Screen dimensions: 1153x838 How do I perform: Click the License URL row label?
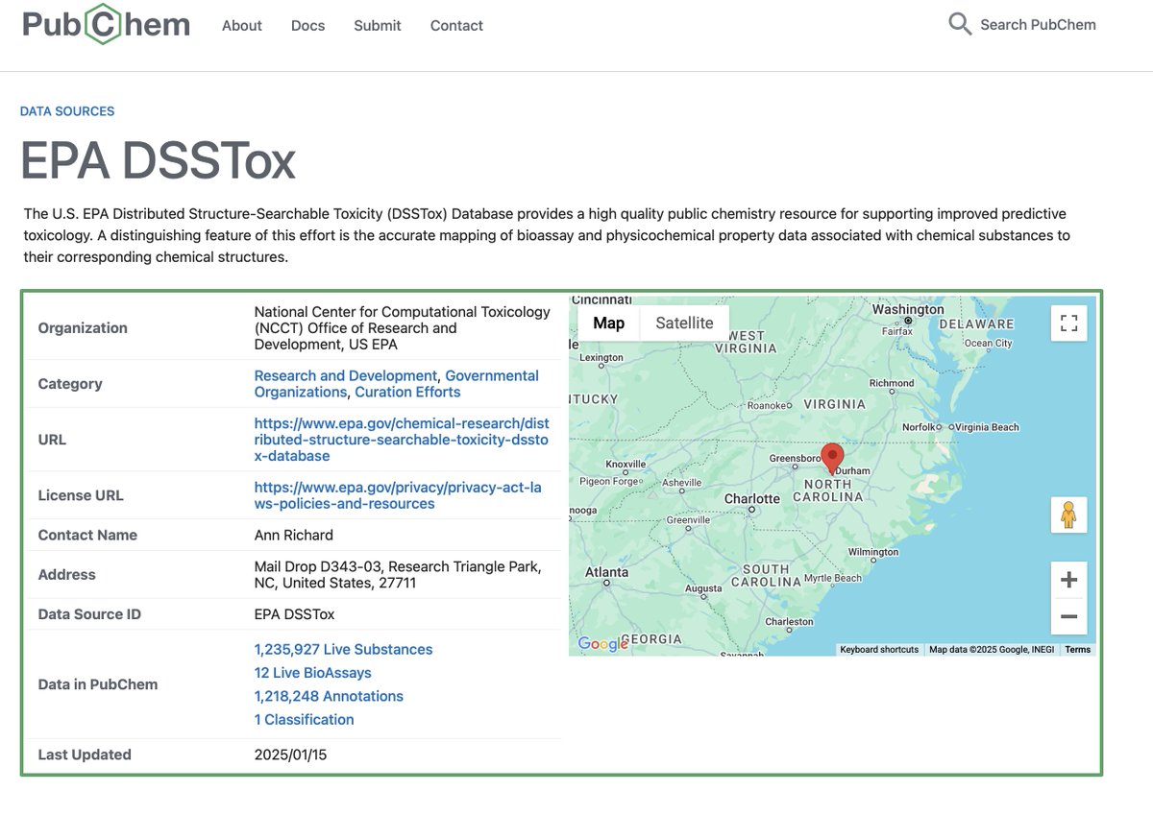(81, 495)
